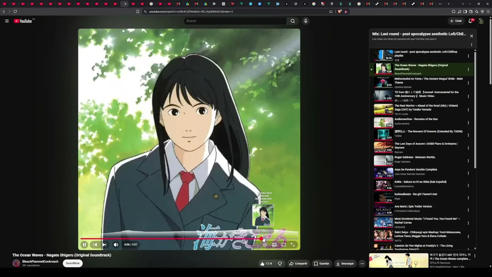Image resolution: width=492 pixels, height=277 pixels.
Task: Open the Brave Shields lion icon
Action: pyautogui.click(x=340, y=12)
